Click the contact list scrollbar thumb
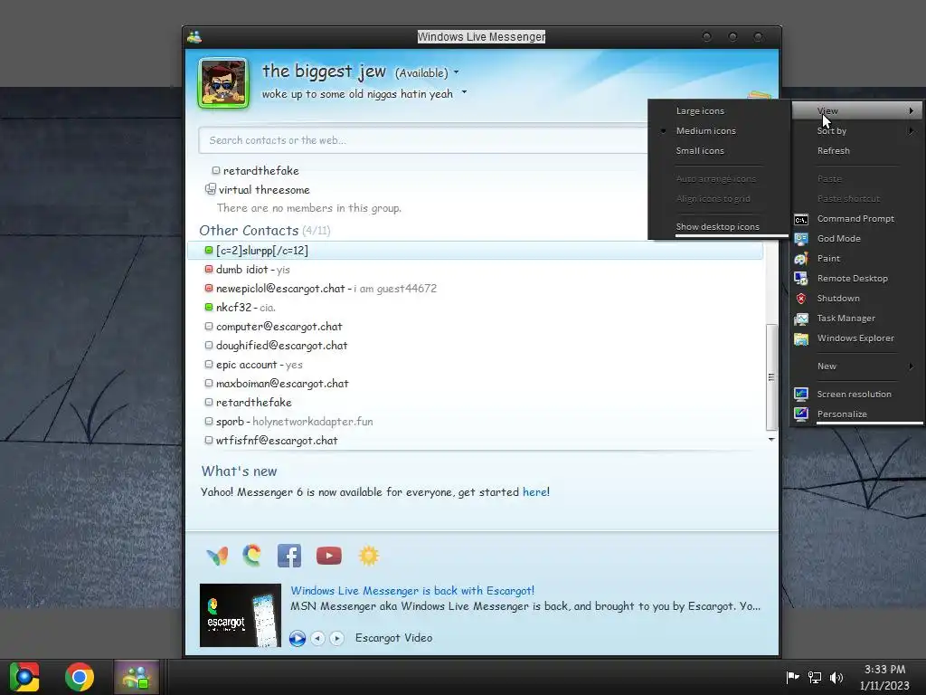This screenshot has height=695, width=926. pyautogui.click(x=770, y=377)
